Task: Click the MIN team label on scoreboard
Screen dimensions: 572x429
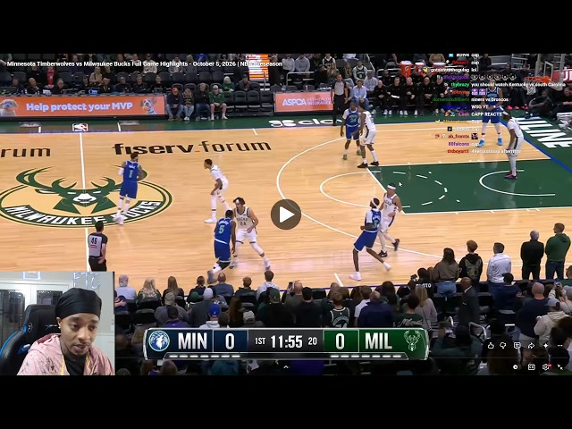Action: pos(192,341)
